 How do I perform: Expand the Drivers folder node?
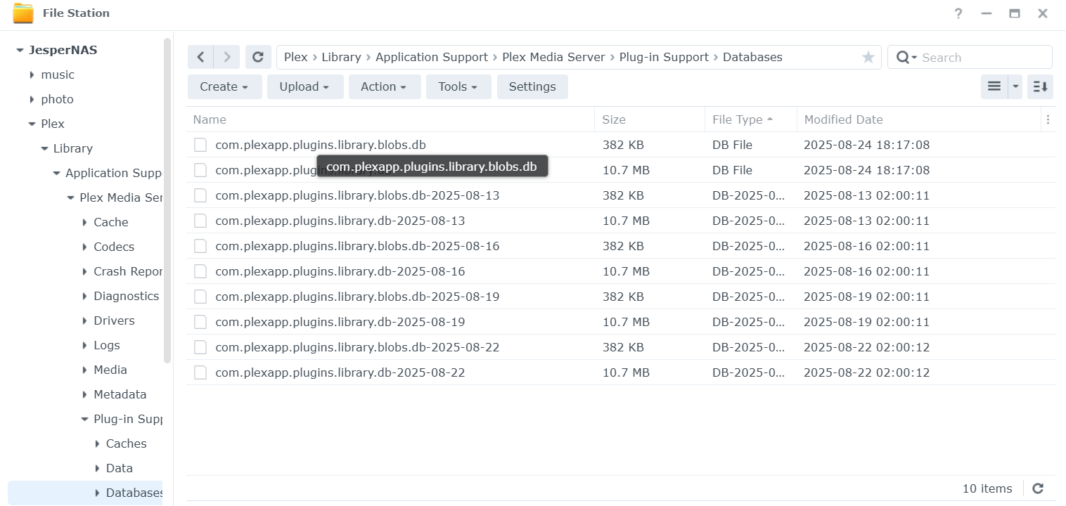tap(84, 321)
